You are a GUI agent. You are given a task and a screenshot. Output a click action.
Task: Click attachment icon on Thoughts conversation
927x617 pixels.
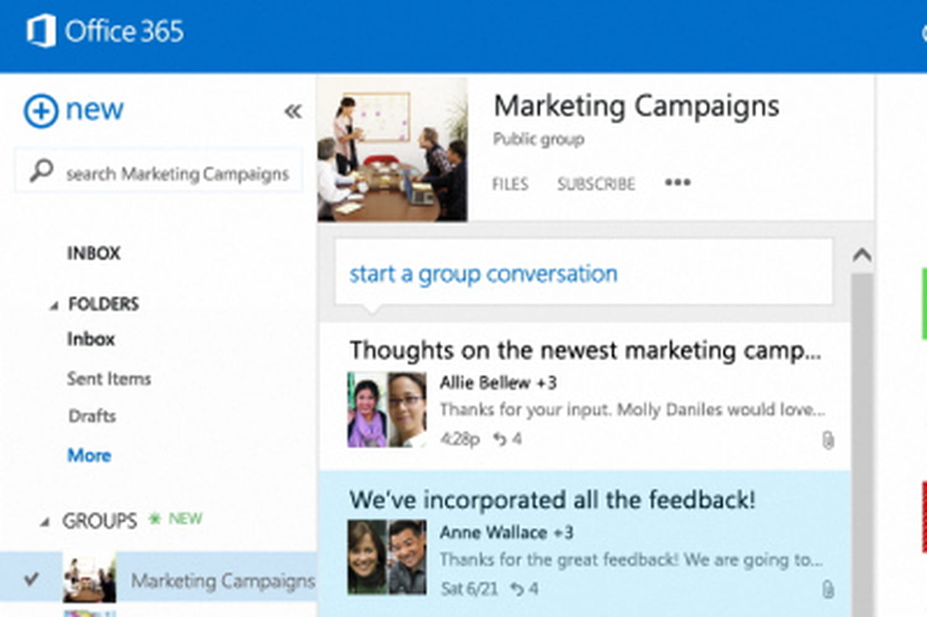click(x=828, y=440)
